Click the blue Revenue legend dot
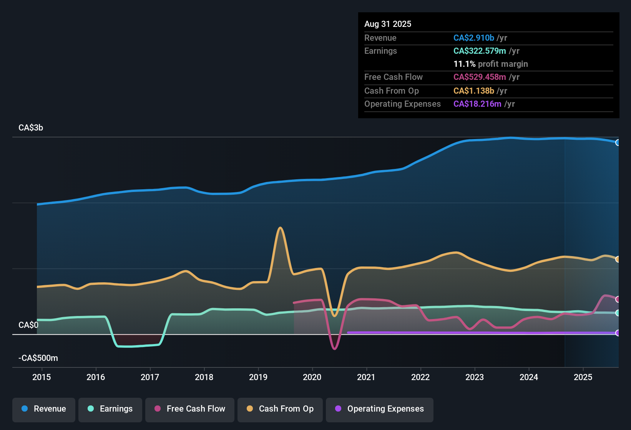Screen dimensions: 631x430 tap(25, 408)
